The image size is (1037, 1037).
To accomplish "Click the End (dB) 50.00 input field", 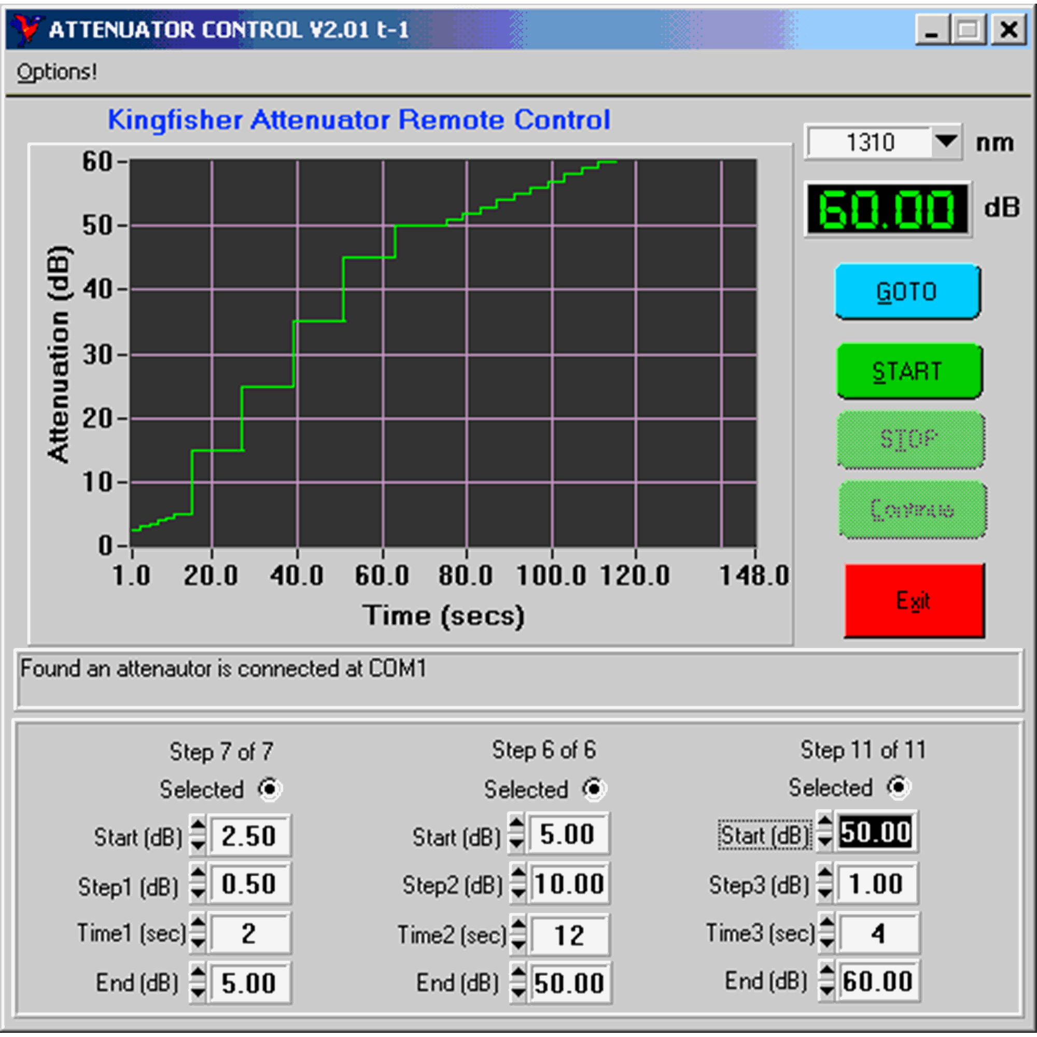I will pyautogui.click(x=569, y=983).
